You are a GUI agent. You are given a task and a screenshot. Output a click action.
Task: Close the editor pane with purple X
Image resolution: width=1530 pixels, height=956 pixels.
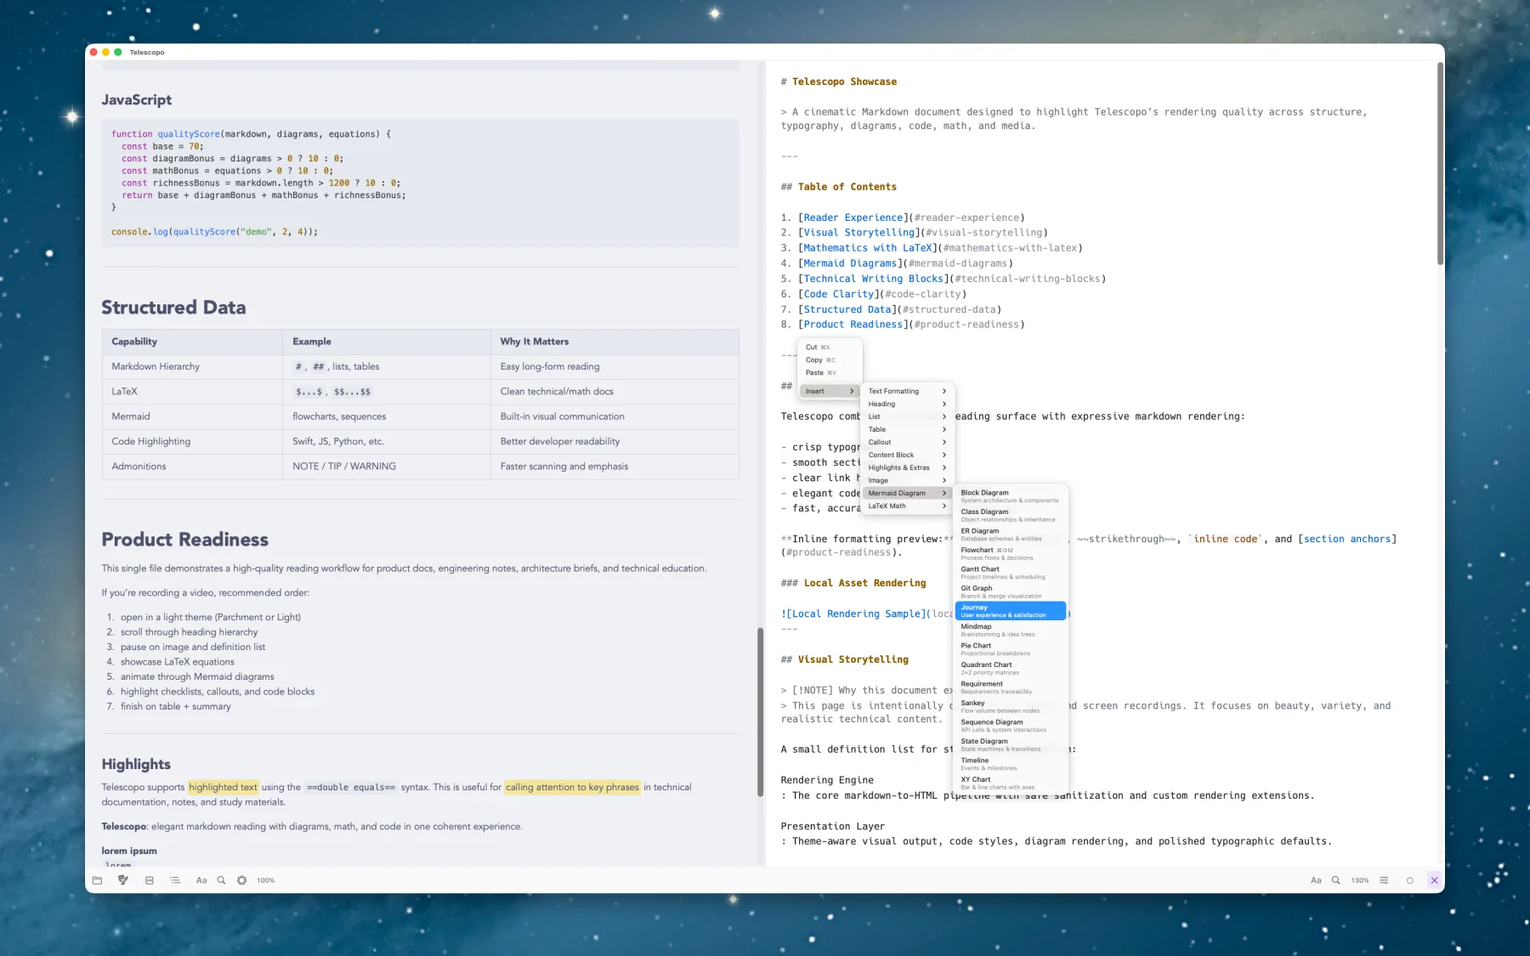point(1434,880)
